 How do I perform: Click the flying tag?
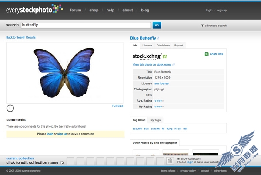coord(170,129)
